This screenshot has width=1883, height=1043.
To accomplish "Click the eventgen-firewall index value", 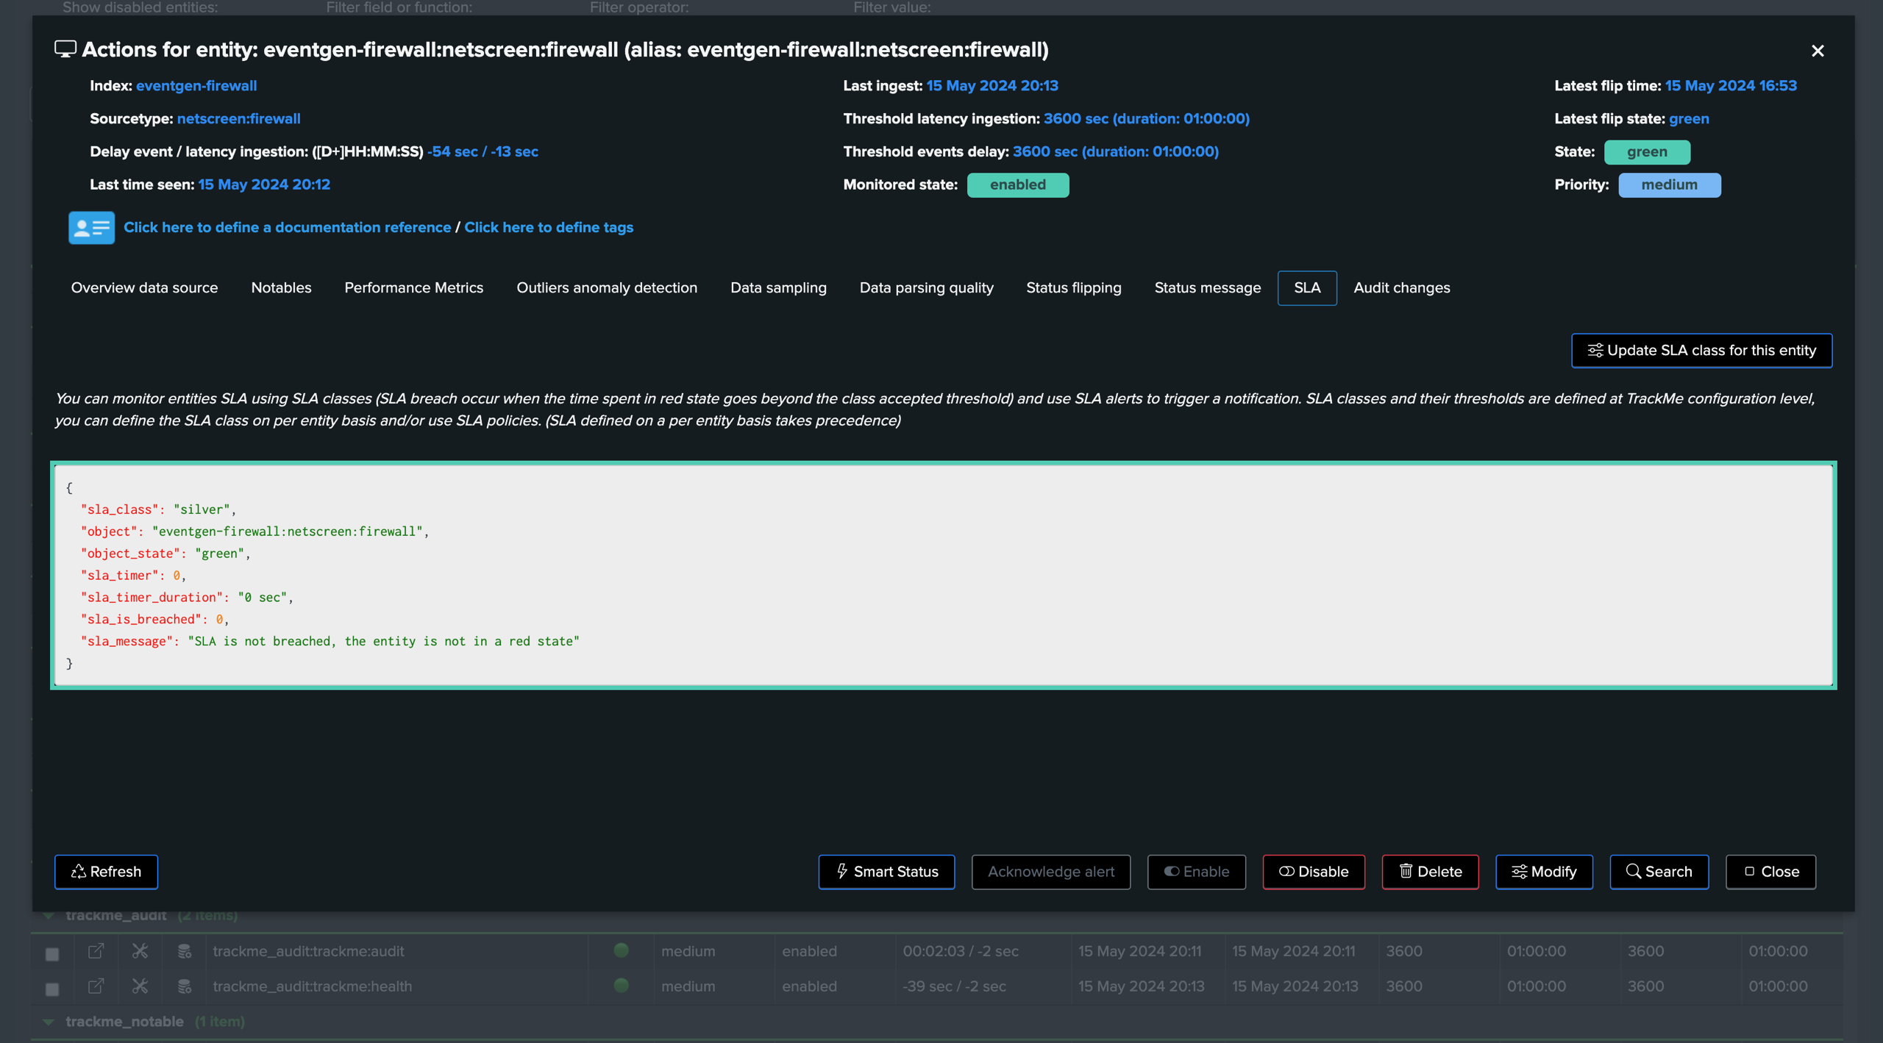I will click(196, 86).
